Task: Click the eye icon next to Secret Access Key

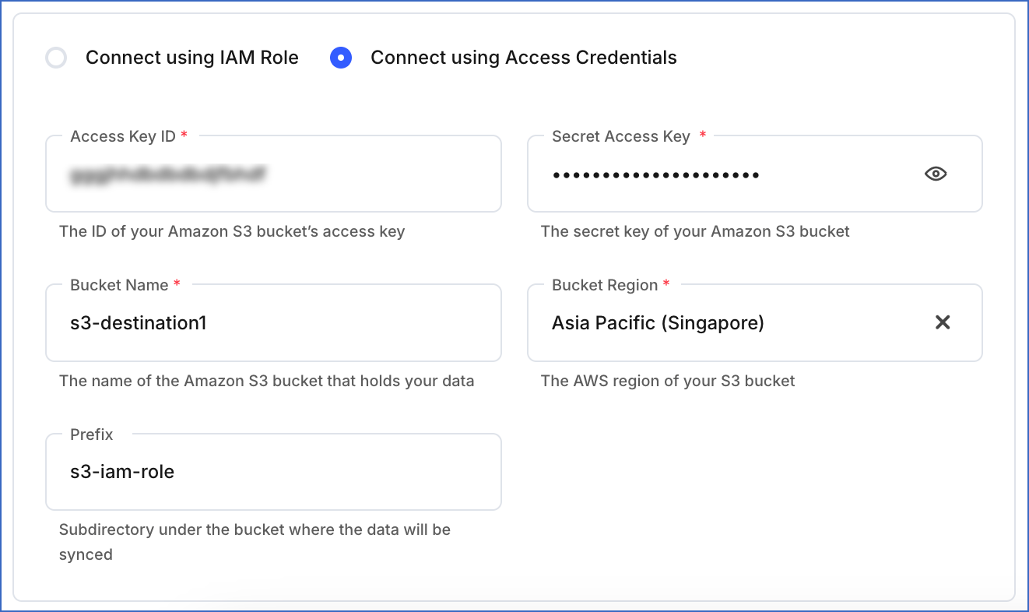Action: pyautogui.click(x=935, y=174)
